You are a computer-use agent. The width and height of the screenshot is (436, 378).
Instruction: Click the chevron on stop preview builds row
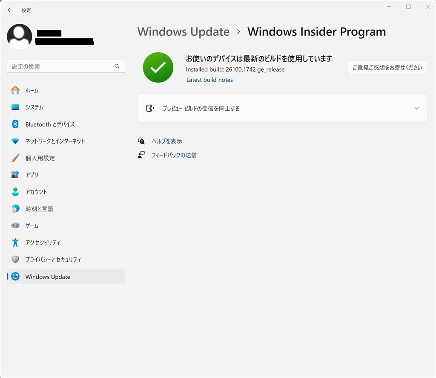coord(416,108)
